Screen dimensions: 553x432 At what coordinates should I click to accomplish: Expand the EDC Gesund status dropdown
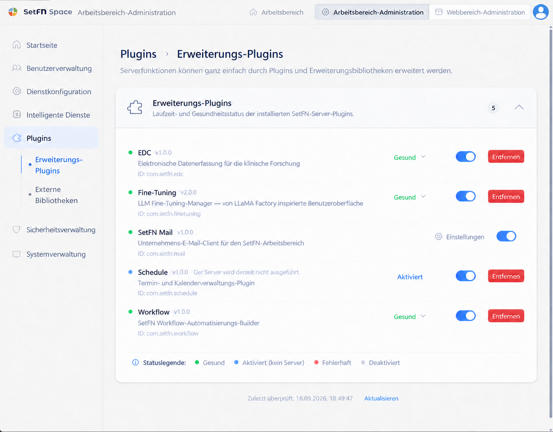(x=410, y=157)
